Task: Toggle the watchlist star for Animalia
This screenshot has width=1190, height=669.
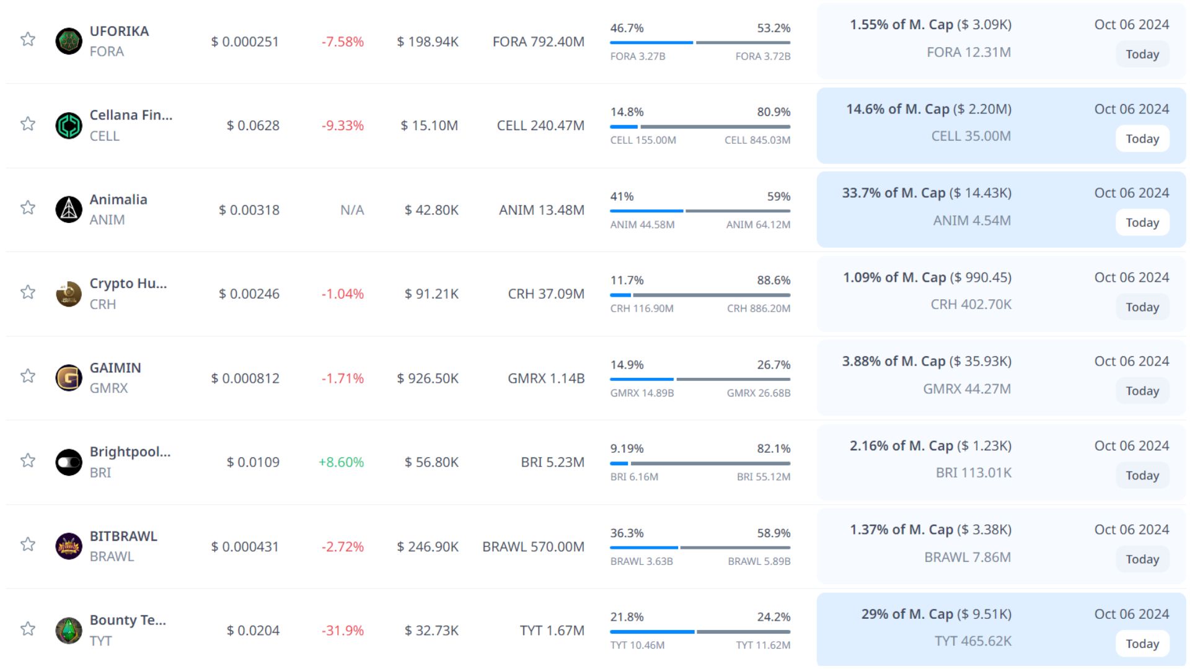Action: (x=28, y=208)
